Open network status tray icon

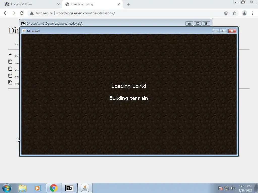tap(227, 188)
